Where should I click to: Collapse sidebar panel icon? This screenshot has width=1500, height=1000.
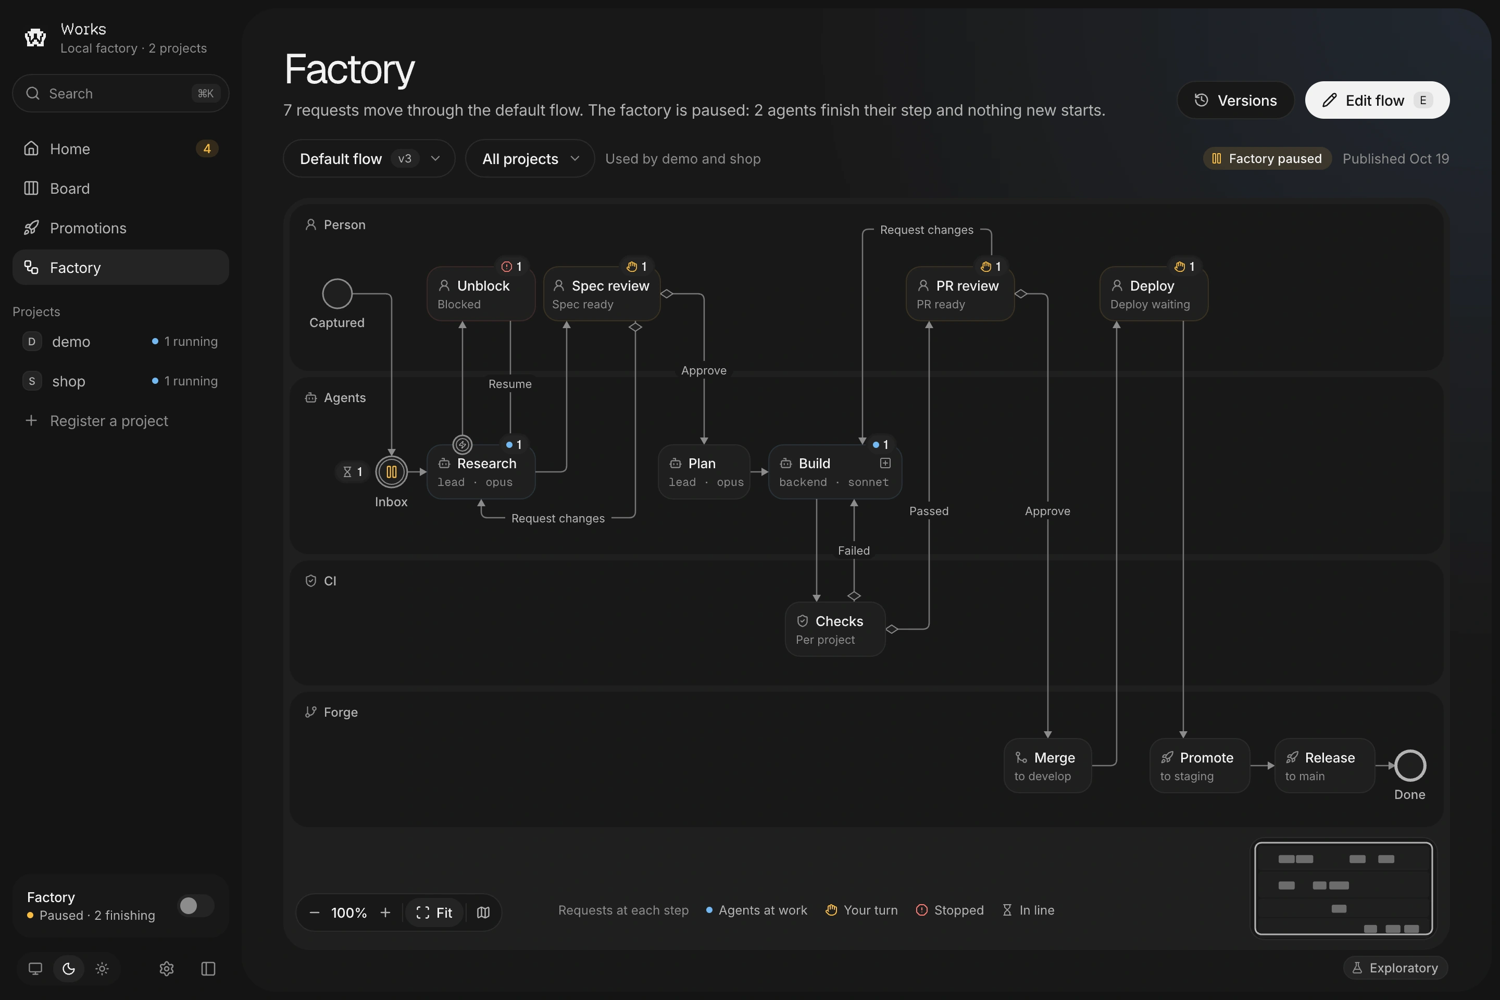[208, 968]
